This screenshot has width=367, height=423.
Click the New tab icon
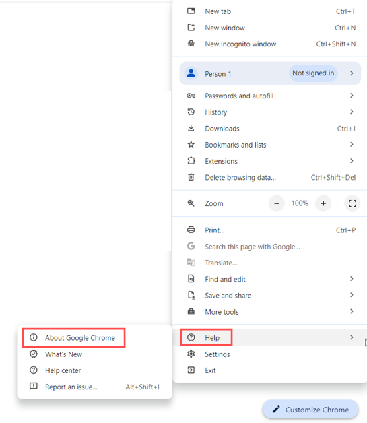click(191, 11)
